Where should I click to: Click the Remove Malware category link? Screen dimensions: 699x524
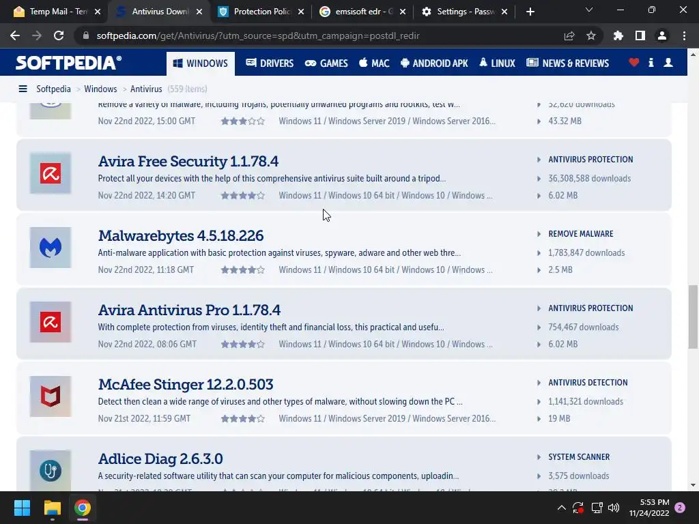point(581,234)
